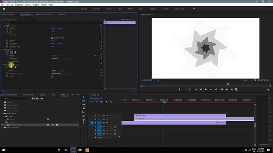Image resolution: width=273 pixels, height=153 pixels.
Task: Click Go to In point button
Action: coord(196,89)
